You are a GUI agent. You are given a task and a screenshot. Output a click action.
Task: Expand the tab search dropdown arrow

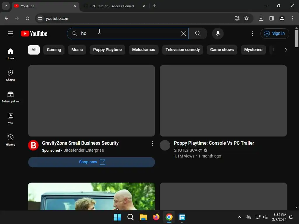coord(6,6)
